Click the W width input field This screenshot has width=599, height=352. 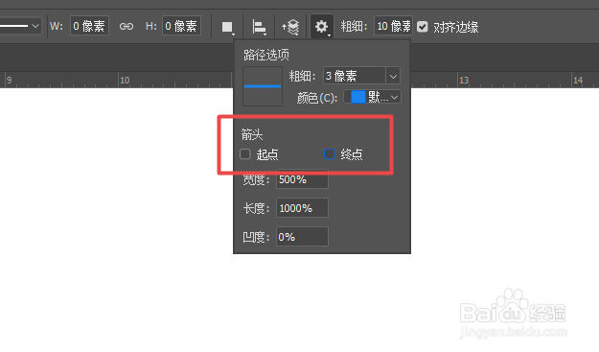pos(89,26)
